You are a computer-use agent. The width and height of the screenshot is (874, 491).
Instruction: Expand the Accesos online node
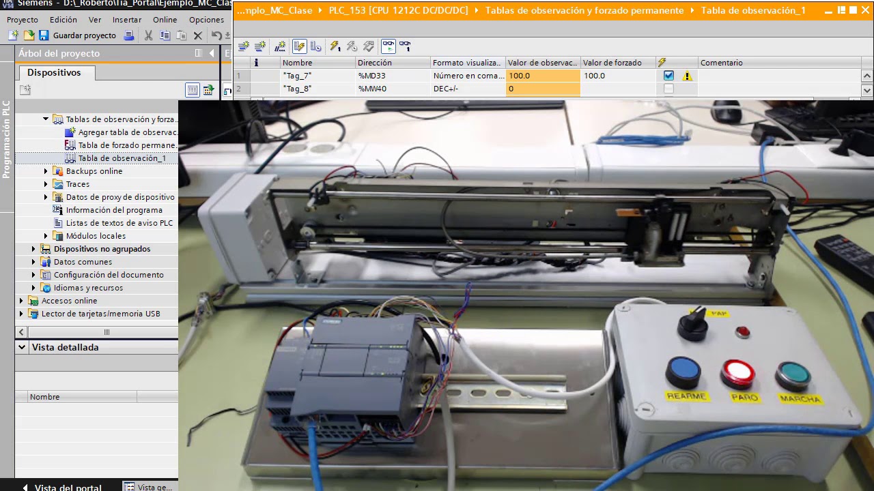click(x=21, y=301)
